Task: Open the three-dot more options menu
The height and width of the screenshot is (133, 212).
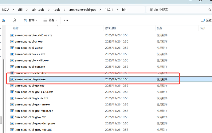Action: pyautogui.click(x=66, y=20)
